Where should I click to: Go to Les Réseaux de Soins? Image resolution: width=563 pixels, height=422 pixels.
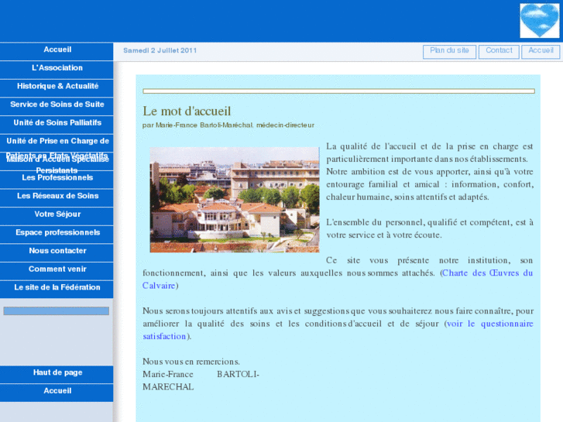57,198
